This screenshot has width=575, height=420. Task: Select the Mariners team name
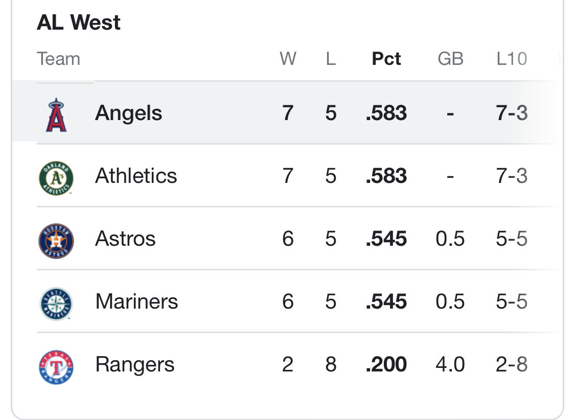click(x=136, y=301)
